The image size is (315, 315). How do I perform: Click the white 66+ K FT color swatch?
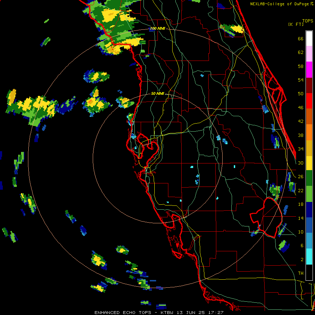click(309, 38)
